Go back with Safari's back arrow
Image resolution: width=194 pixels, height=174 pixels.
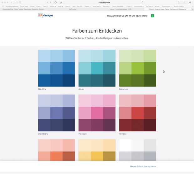point(11,3)
